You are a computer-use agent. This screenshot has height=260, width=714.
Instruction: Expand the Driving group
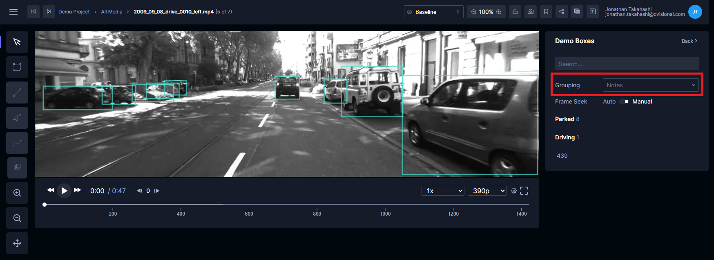tap(567, 137)
